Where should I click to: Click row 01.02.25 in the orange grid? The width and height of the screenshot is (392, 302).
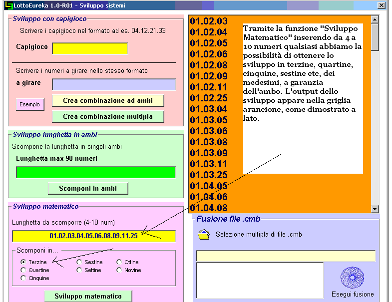click(209, 98)
